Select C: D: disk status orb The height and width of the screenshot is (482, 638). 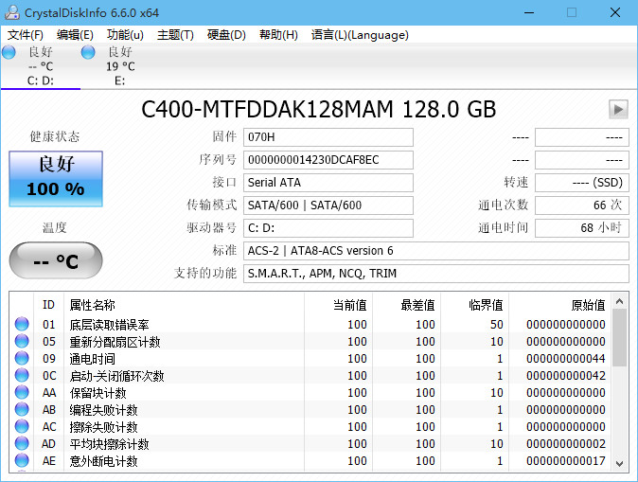click(9, 52)
